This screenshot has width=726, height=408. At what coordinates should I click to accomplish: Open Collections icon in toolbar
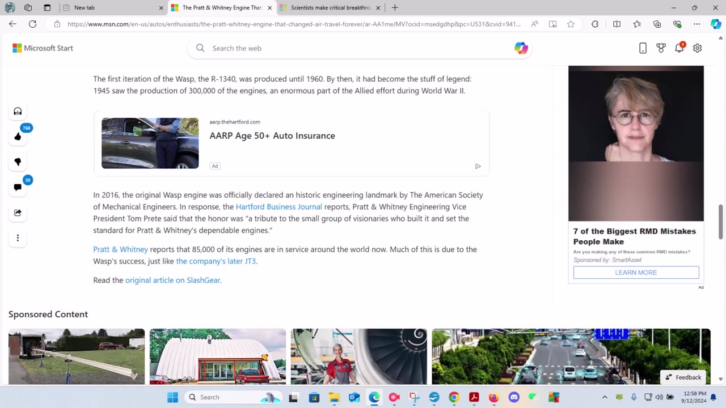(x=657, y=24)
